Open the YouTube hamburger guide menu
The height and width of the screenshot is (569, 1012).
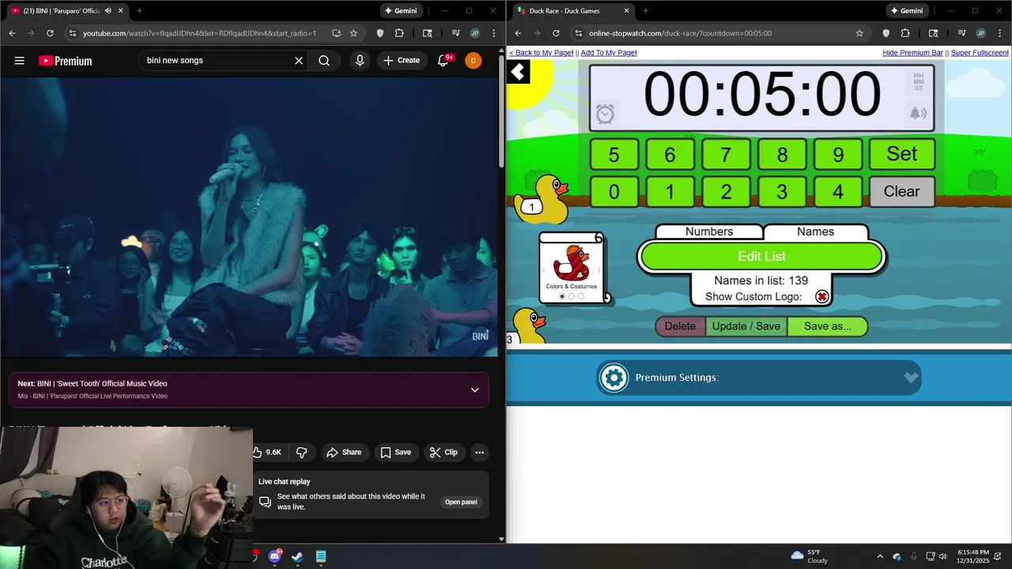tap(20, 61)
